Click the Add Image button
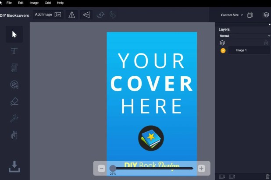The image size is (271, 180). click(48, 14)
